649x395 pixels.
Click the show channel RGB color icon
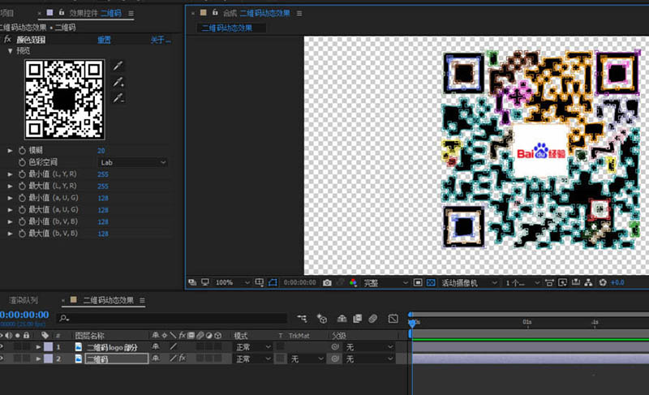tap(353, 283)
